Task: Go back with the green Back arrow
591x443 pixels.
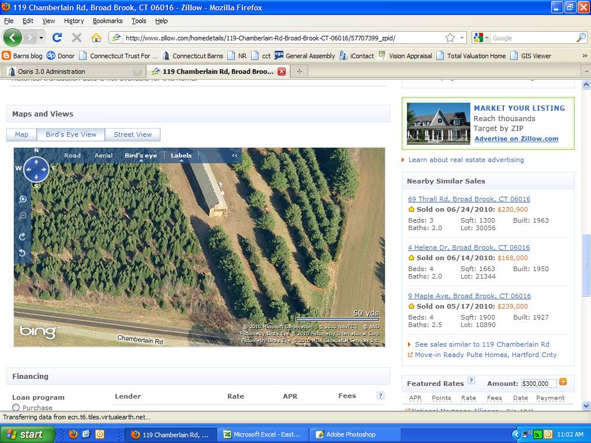Action: [x=13, y=37]
